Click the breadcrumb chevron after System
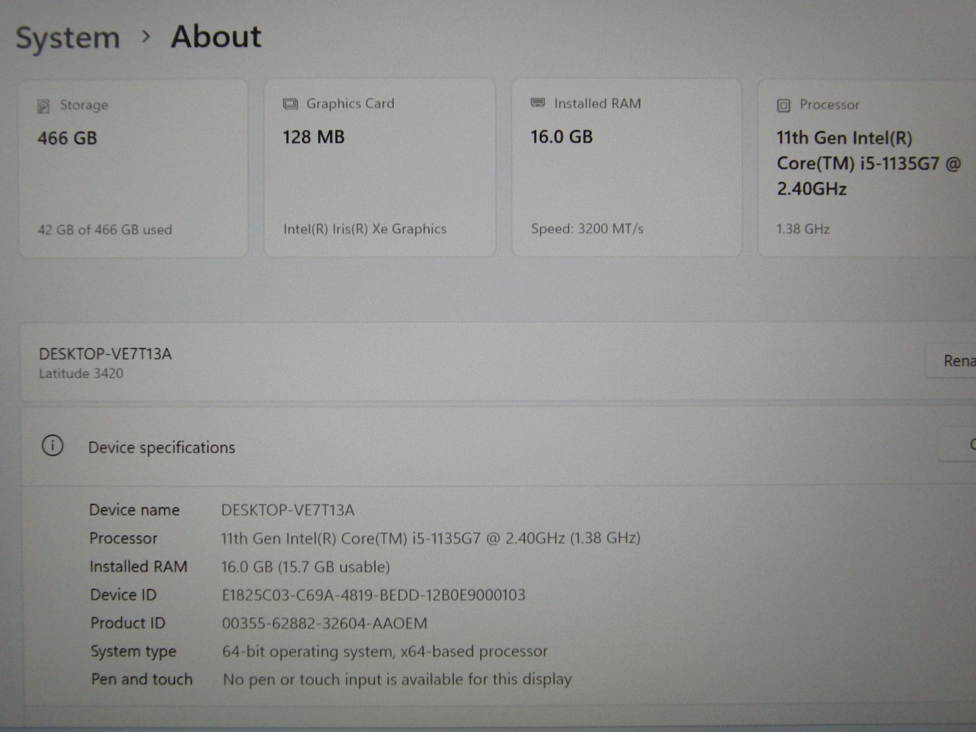Screen dimensions: 976x732 click(145, 37)
